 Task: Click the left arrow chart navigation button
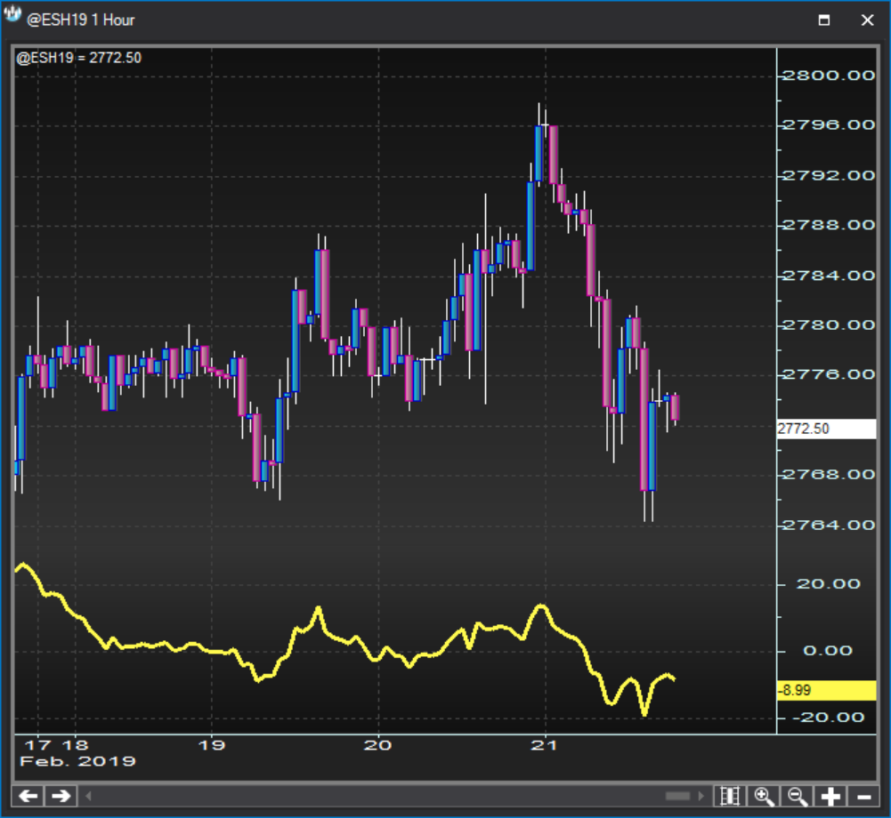(28, 796)
